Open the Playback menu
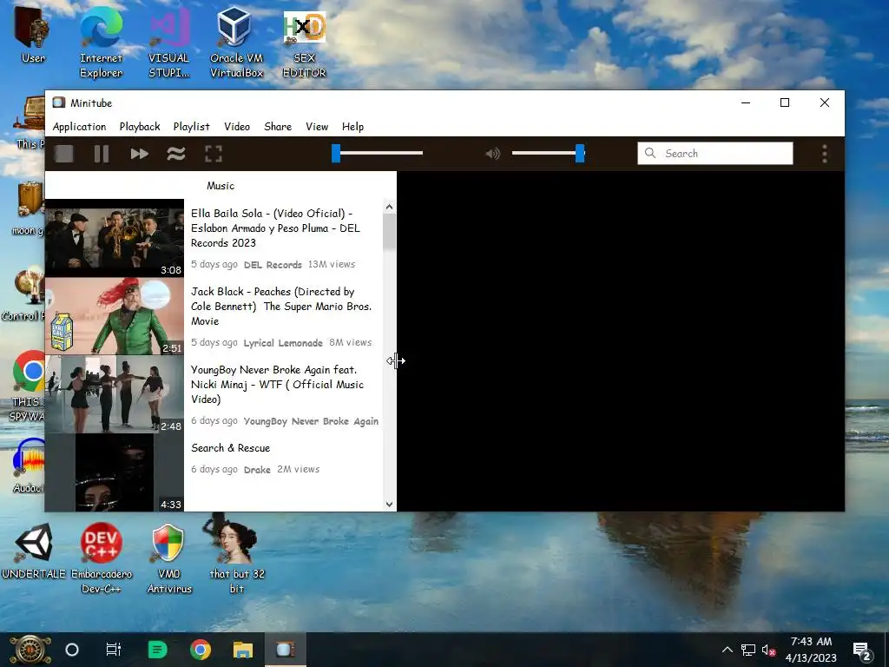Viewport: 889px width, 667px height. [140, 127]
